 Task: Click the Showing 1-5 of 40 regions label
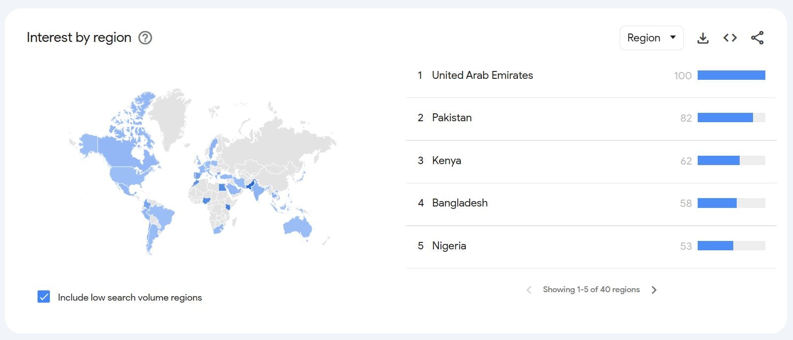[591, 290]
